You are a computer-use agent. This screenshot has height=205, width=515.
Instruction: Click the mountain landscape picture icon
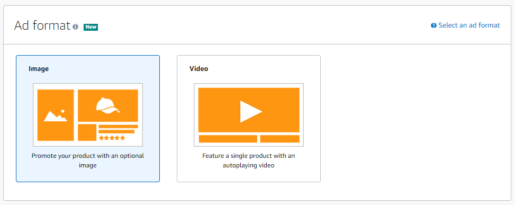tap(56, 115)
